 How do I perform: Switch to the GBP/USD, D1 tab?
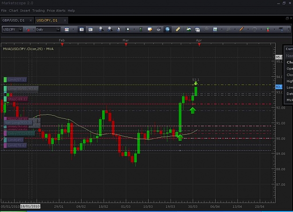pos(14,20)
